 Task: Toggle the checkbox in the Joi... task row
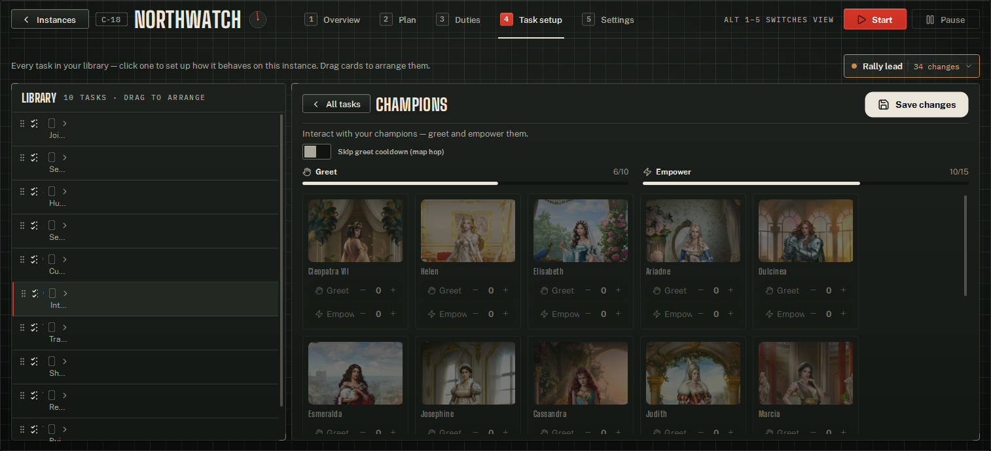pyautogui.click(x=52, y=123)
